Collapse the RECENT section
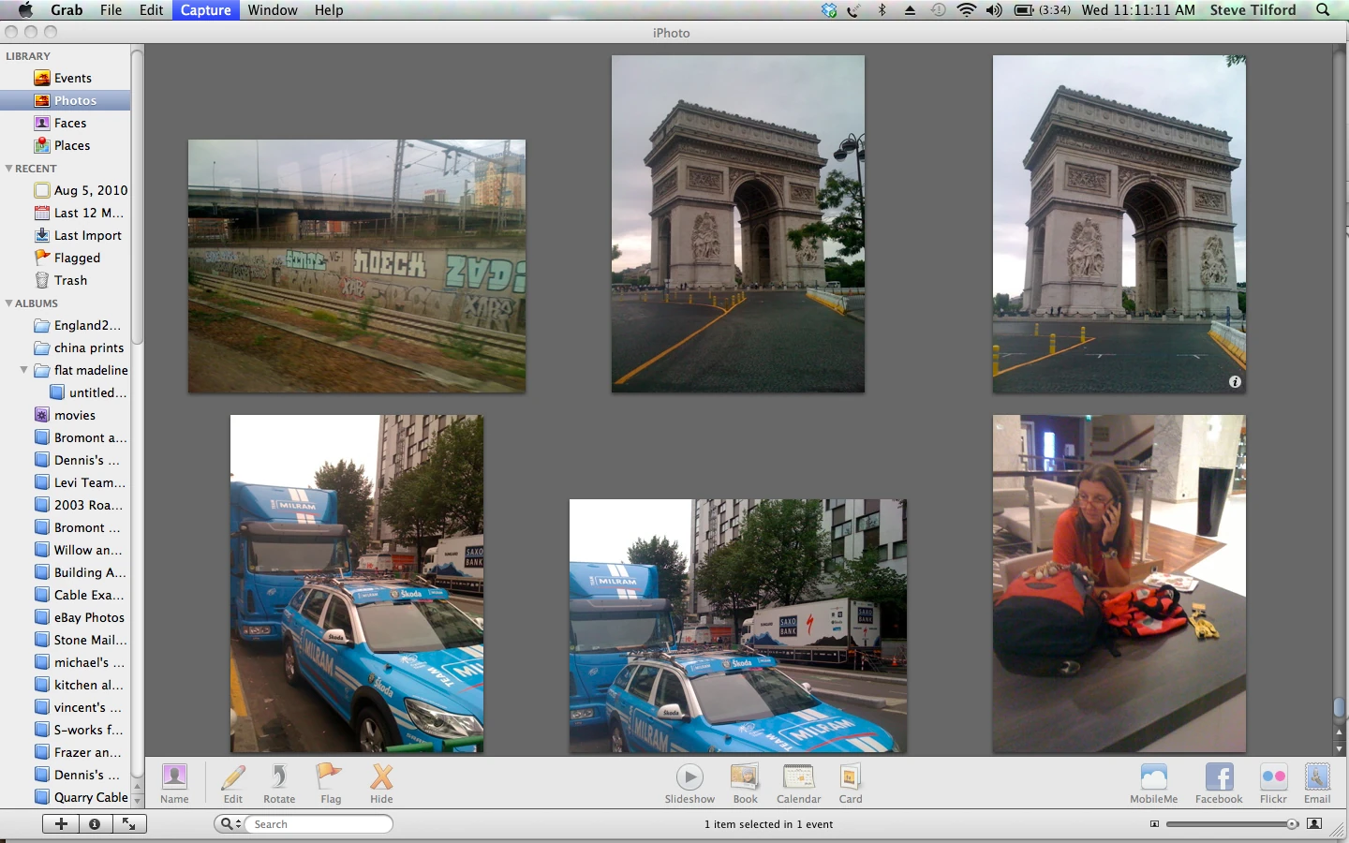Viewport: 1349px width, 843px height. pyautogui.click(x=7, y=169)
